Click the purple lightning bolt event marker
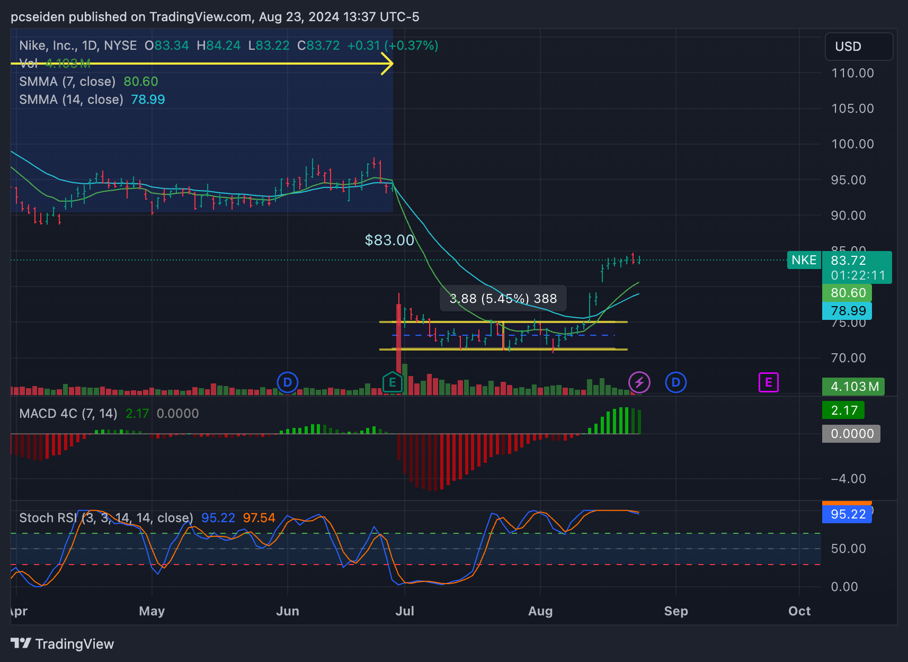This screenshot has width=908, height=662. click(639, 382)
